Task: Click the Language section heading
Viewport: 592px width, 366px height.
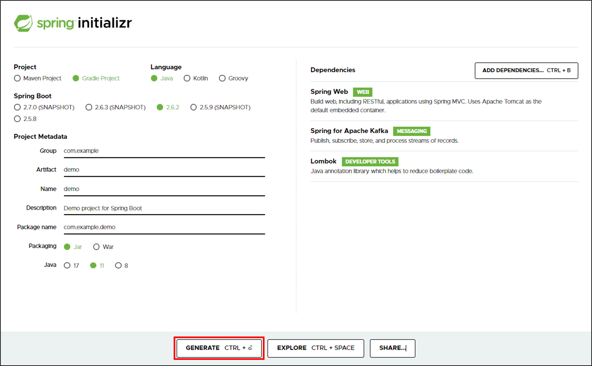Action: pyautogui.click(x=166, y=67)
